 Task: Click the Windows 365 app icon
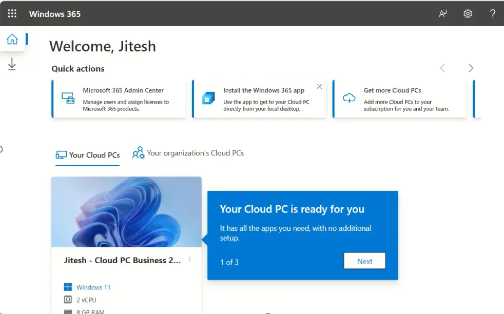[x=208, y=98]
